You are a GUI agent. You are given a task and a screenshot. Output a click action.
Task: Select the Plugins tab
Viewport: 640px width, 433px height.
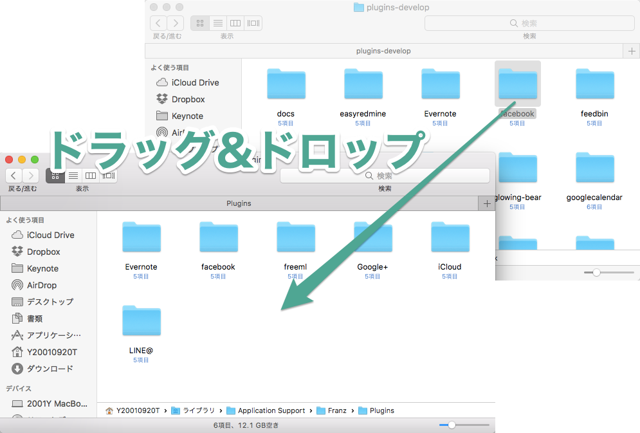coord(239,203)
